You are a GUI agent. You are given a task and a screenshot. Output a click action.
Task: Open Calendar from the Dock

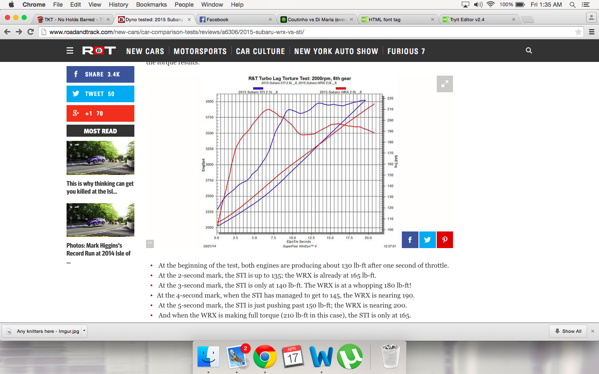293,357
